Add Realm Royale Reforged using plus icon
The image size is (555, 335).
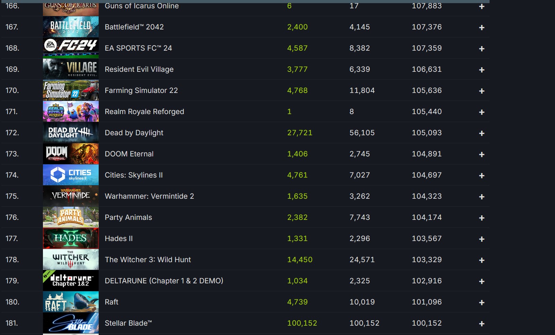(x=482, y=112)
